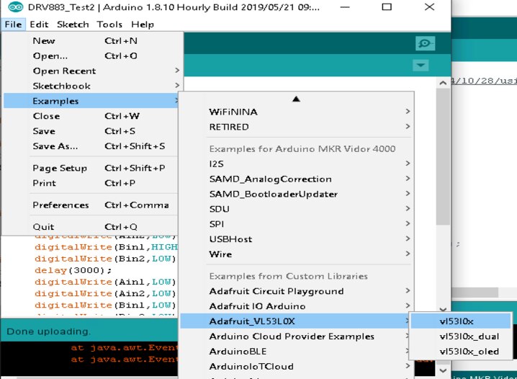
Task: Open the Tools menu
Action: tap(109, 24)
